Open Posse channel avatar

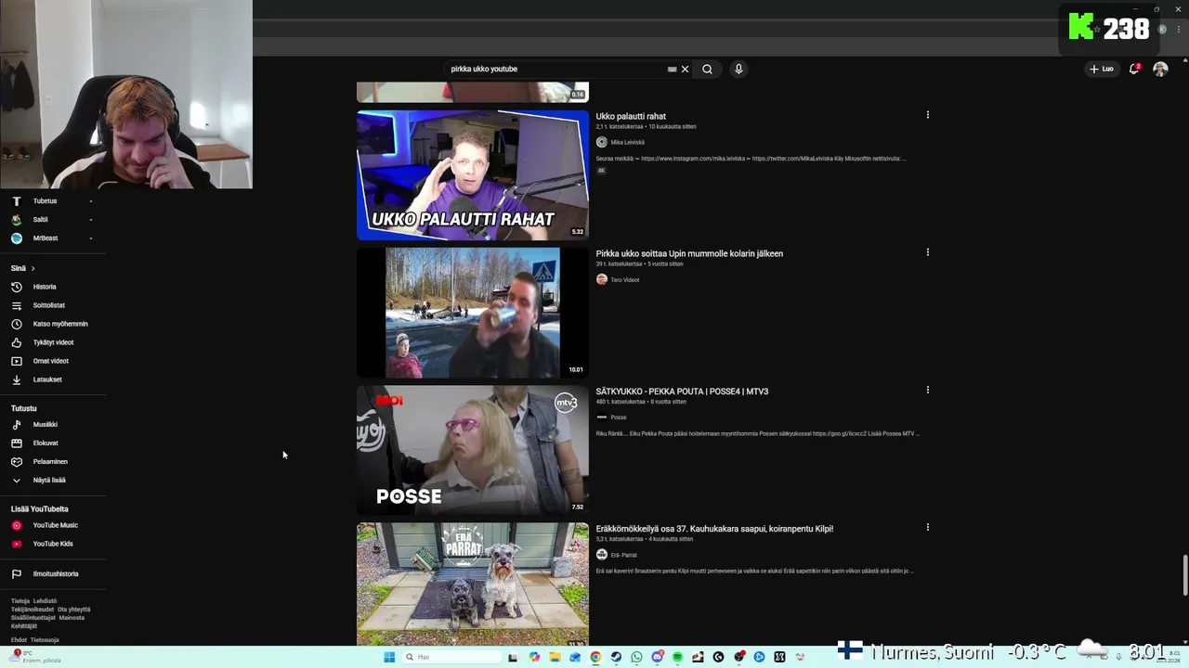pyautogui.click(x=602, y=417)
